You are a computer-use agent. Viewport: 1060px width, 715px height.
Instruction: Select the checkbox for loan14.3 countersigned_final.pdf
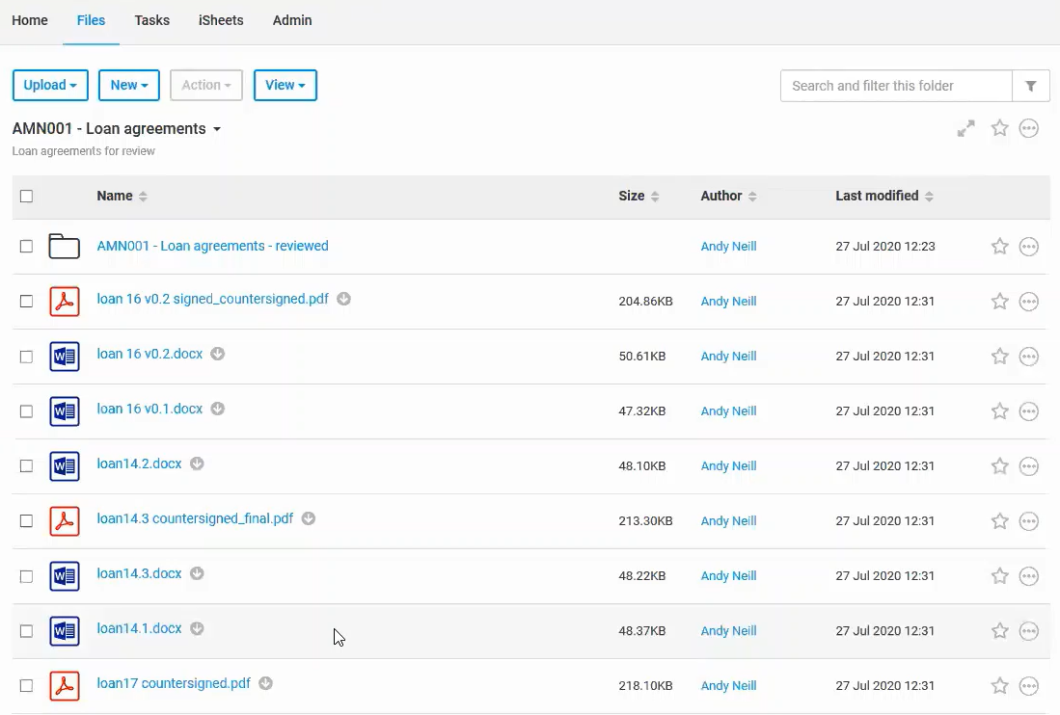[27, 521]
